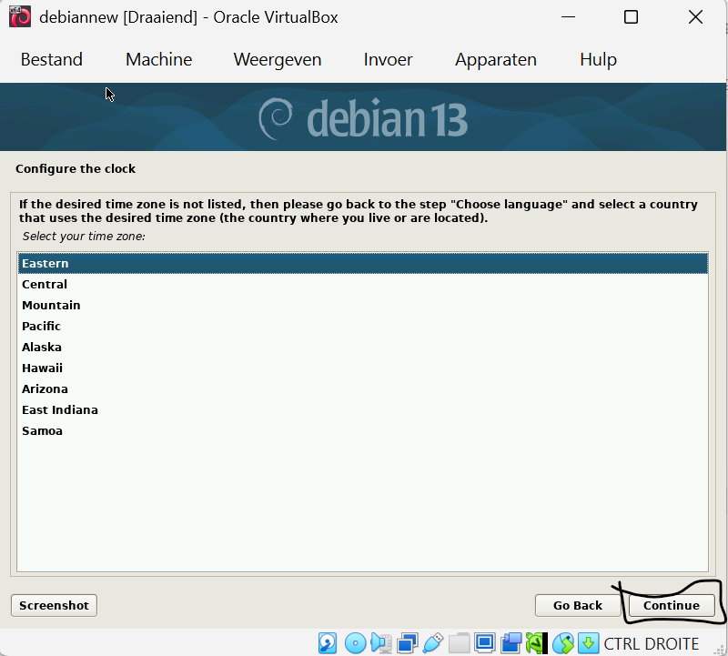Select the Mountain time zone

click(362, 305)
